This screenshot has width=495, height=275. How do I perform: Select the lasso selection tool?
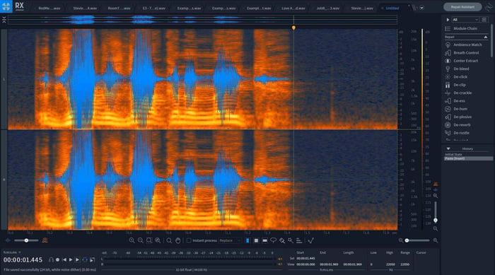pos(274,240)
